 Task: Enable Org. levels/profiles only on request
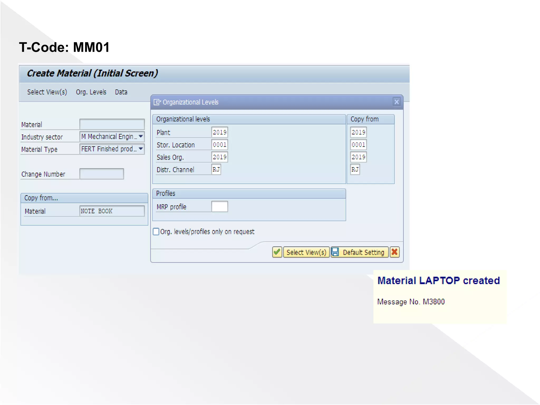pyautogui.click(x=156, y=232)
